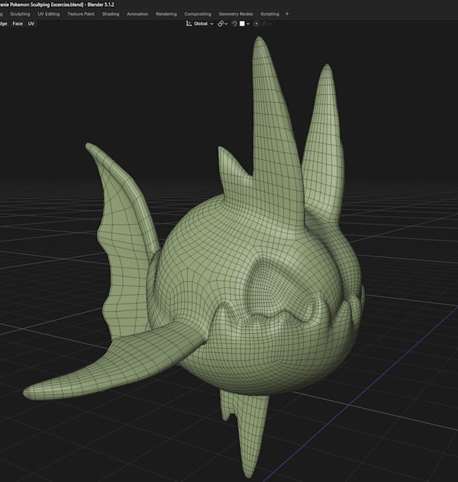Switch to the Rendering workspace tab
Screen dimensions: 458x482
click(x=166, y=14)
